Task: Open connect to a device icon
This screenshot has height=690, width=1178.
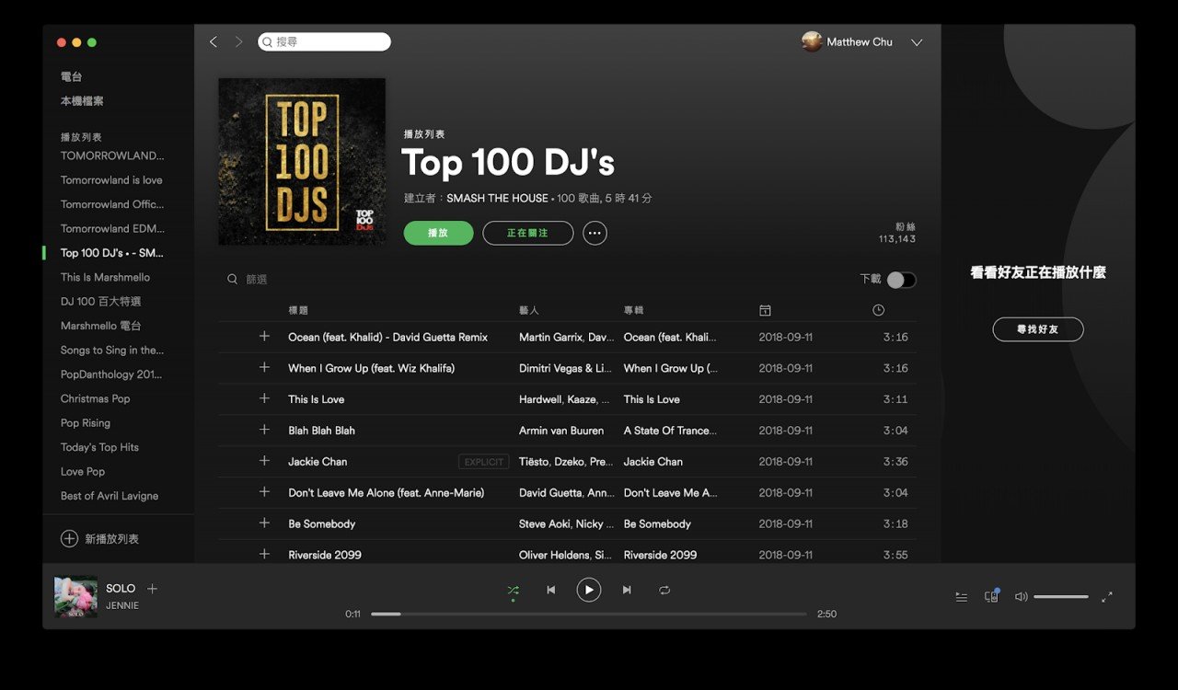Action: click(x=991, y=596)
